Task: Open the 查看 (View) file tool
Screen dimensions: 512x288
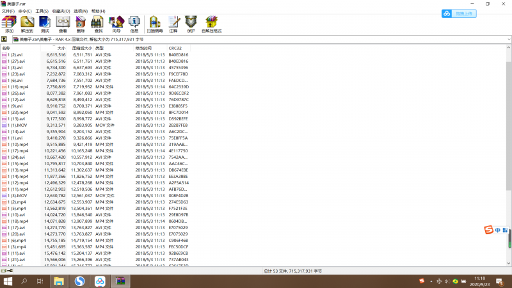Action: tap(63, 24)
